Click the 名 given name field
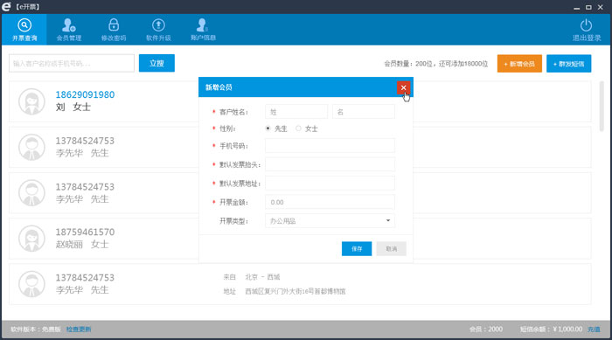This screenshot has height=340, width=612. click(x=364, y=112)
